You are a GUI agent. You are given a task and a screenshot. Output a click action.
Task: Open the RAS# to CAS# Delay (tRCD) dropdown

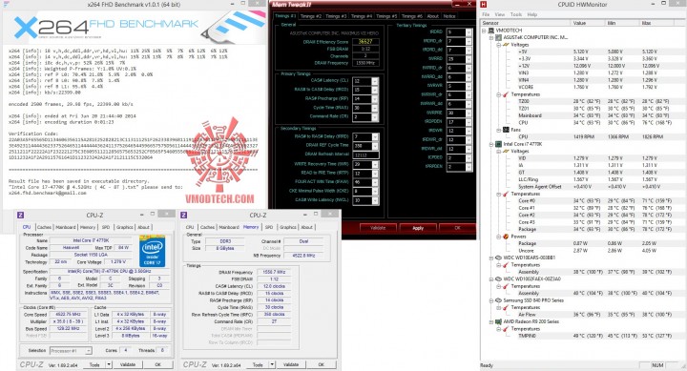[x=375, y=90]
